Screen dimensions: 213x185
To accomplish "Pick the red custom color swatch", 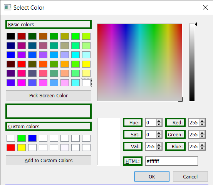I will coord(11,148).
